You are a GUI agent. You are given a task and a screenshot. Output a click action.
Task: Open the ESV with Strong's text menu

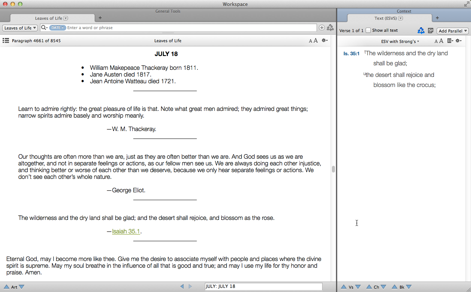pyautogui.click(x=400, y=41)
